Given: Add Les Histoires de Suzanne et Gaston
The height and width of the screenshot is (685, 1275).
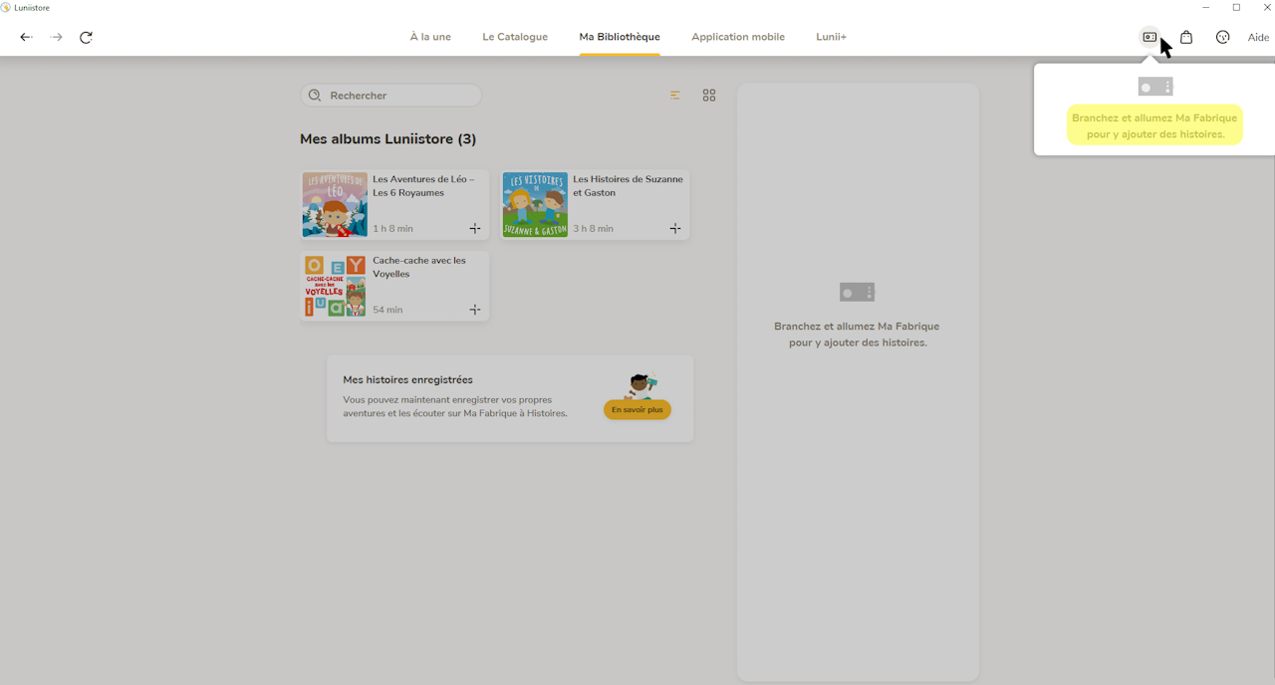Looking at the screenshot, I should click(x=675, y=229).
